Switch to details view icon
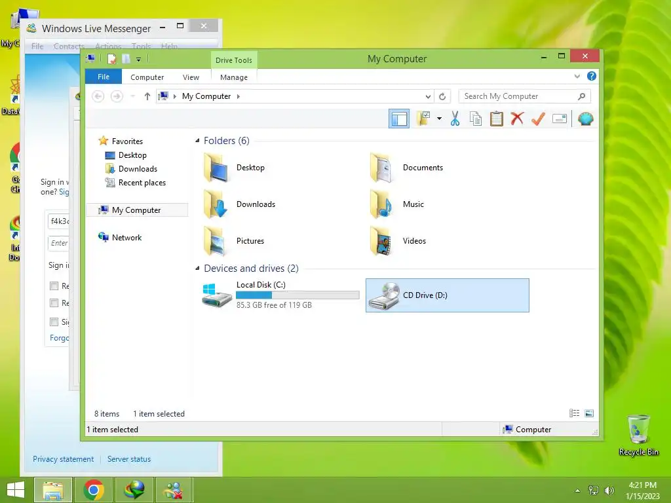671x503 pixels. tap(574, 413)
